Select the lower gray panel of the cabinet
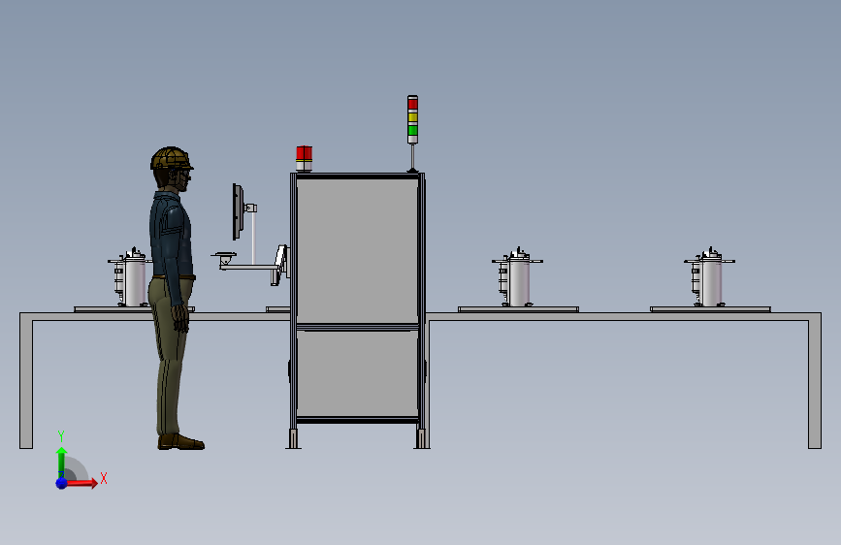Screen dimensions: 841x545 tap(357, 373)
